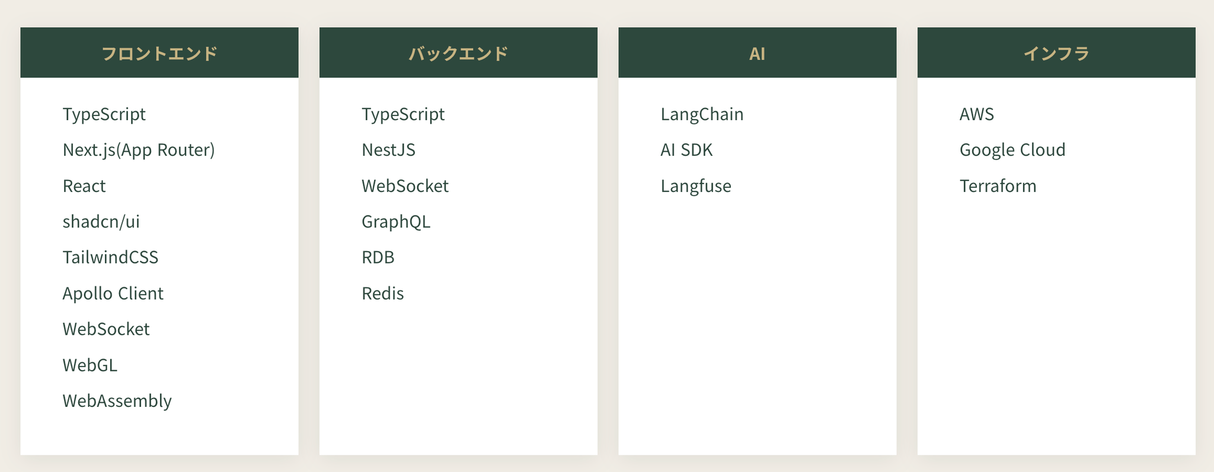Select the WebAssembly entry

[x=117, y=401]
